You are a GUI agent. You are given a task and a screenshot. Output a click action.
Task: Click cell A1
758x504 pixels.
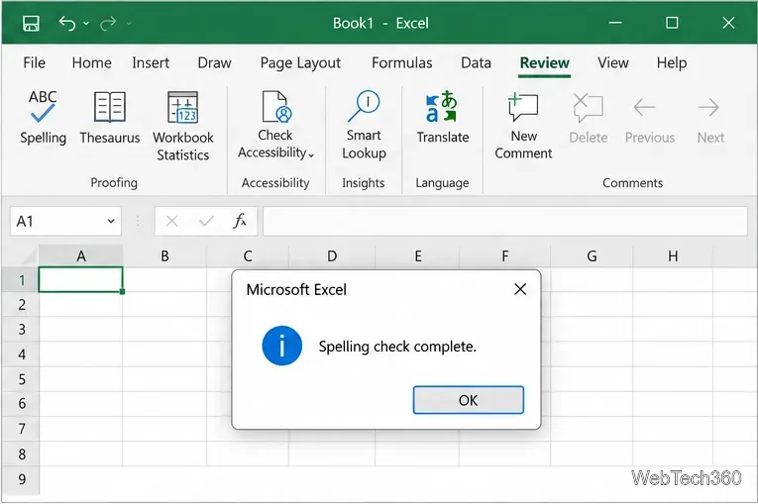[x=80, y=279]
